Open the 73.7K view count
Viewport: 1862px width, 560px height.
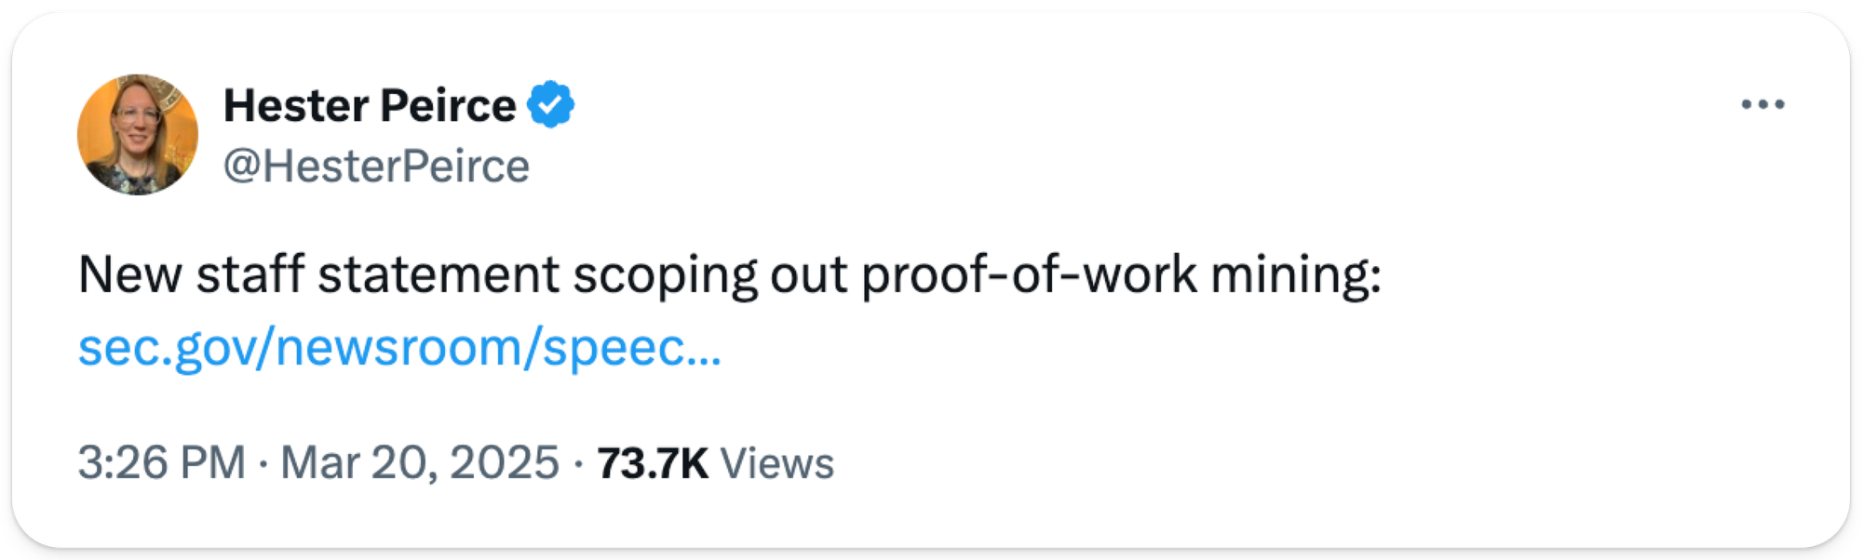tap(652, 463)
